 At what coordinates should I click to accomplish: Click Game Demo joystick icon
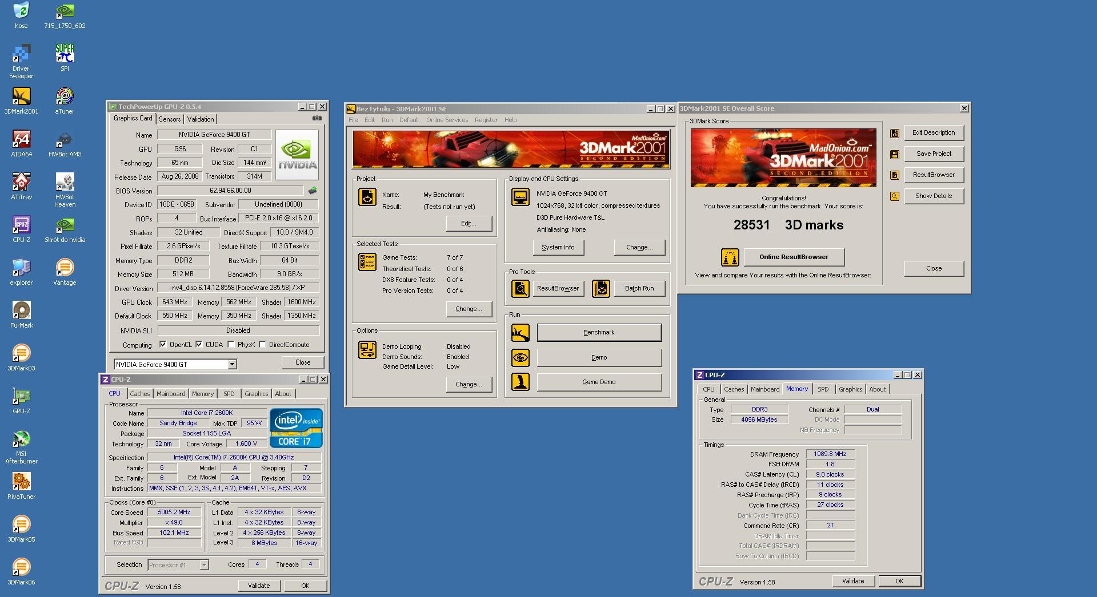[520, 382]
